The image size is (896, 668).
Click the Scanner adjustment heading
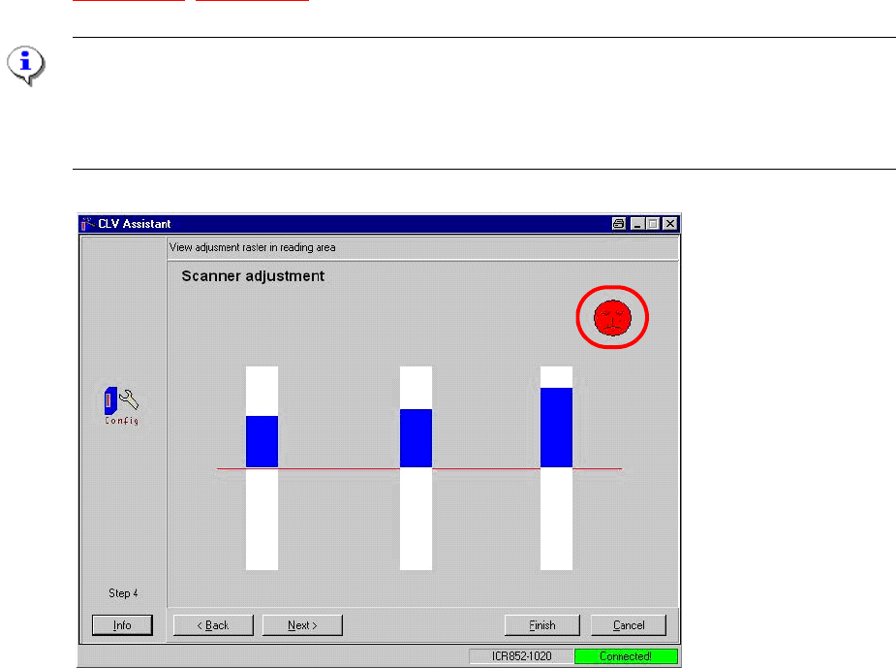253,276
